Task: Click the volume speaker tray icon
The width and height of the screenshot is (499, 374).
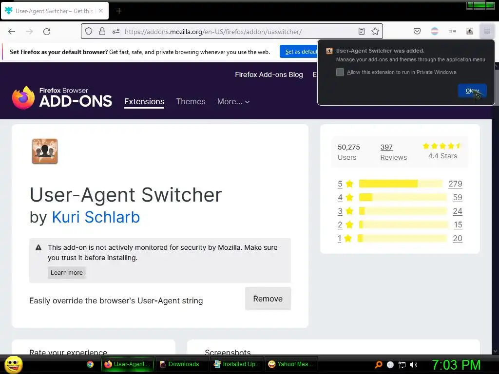Action: pyautogui.click(x=413, y=365)
